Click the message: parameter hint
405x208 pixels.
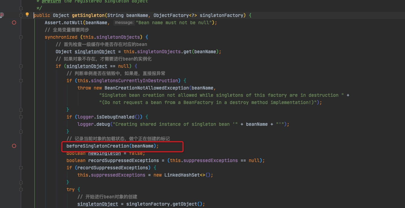pyautogui.click(x=124, y=23)
